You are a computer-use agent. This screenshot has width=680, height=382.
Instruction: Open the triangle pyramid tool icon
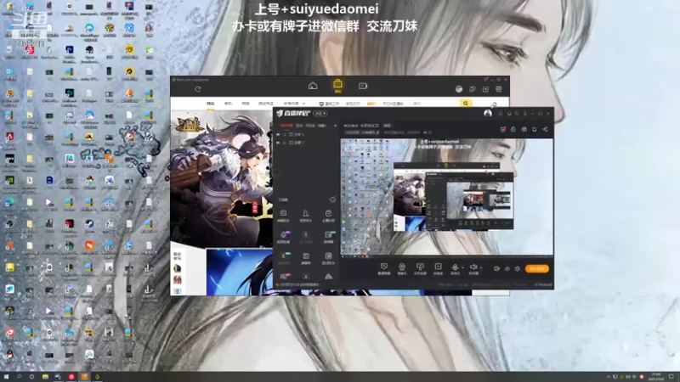(328, 277)
